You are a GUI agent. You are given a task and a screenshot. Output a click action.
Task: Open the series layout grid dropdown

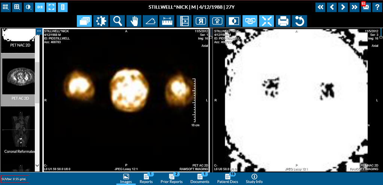[x=6, y=7]
